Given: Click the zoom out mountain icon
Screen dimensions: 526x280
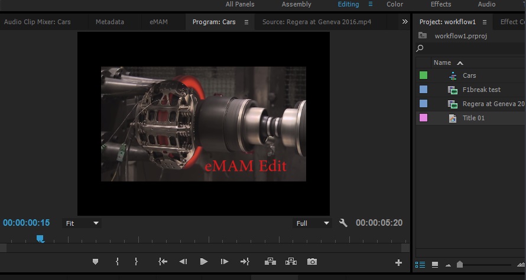Looking at the screenshot, I should point(448,265).
